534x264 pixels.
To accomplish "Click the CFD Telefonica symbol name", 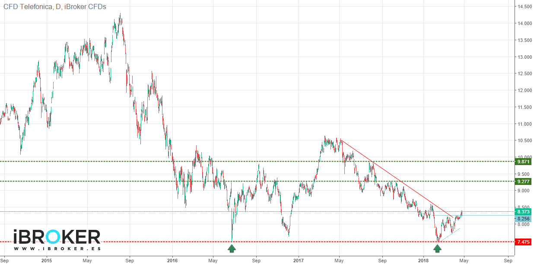I will pyautogui.click(x=27, y=7).
